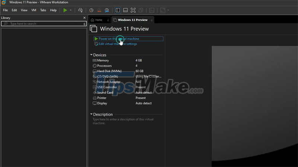Screen dimensions: 298x167
Task: Select the Network Adapter icon
Action: 95,82
